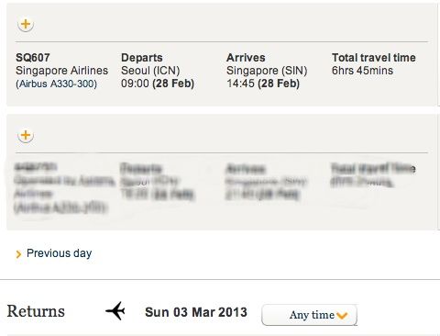Screen dimensions: 440x336
Task: Click the 09:00 (28 Feb) departure time
Action: (x=158, y=84)
